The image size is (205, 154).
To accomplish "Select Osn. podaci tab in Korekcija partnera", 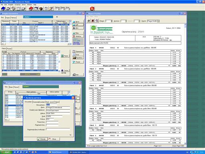I will pyautogui.click(x=28, y=102).
